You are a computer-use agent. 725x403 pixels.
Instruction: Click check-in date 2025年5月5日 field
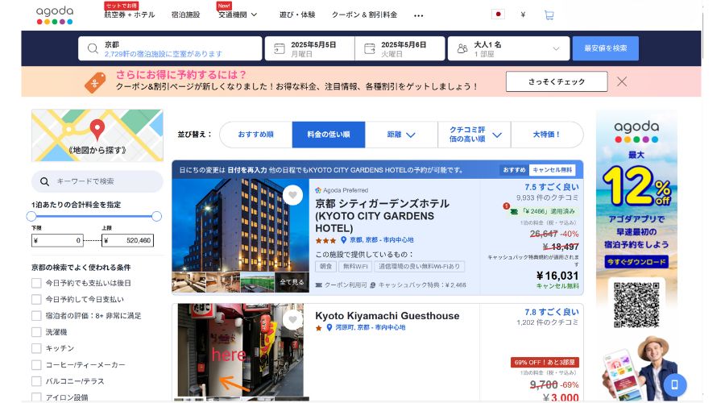tap(310, 48)
